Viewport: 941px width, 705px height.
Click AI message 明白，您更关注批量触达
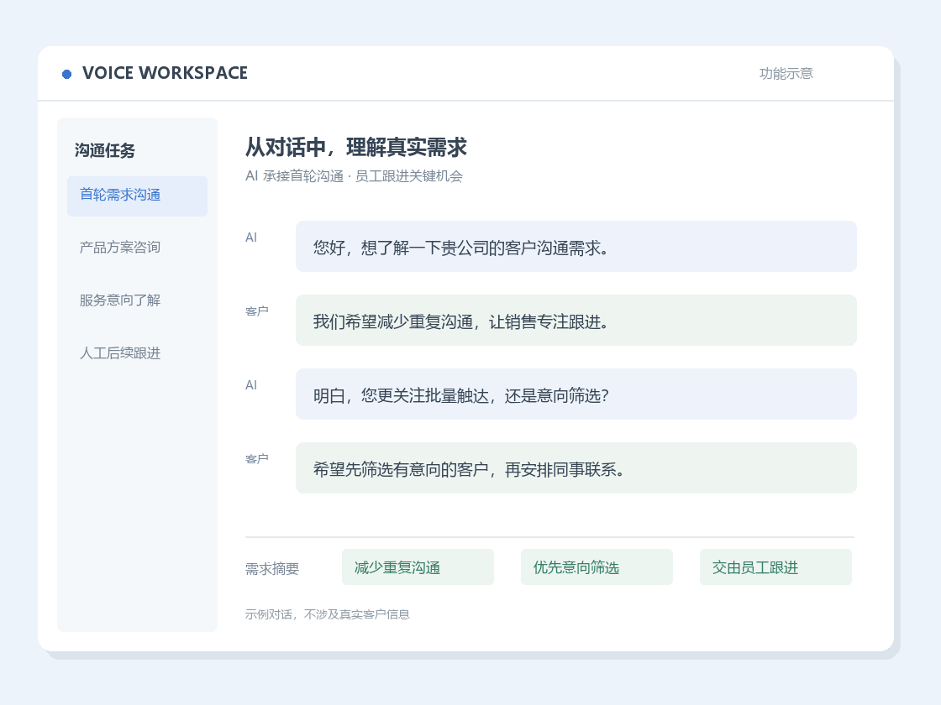pos(576,394)
